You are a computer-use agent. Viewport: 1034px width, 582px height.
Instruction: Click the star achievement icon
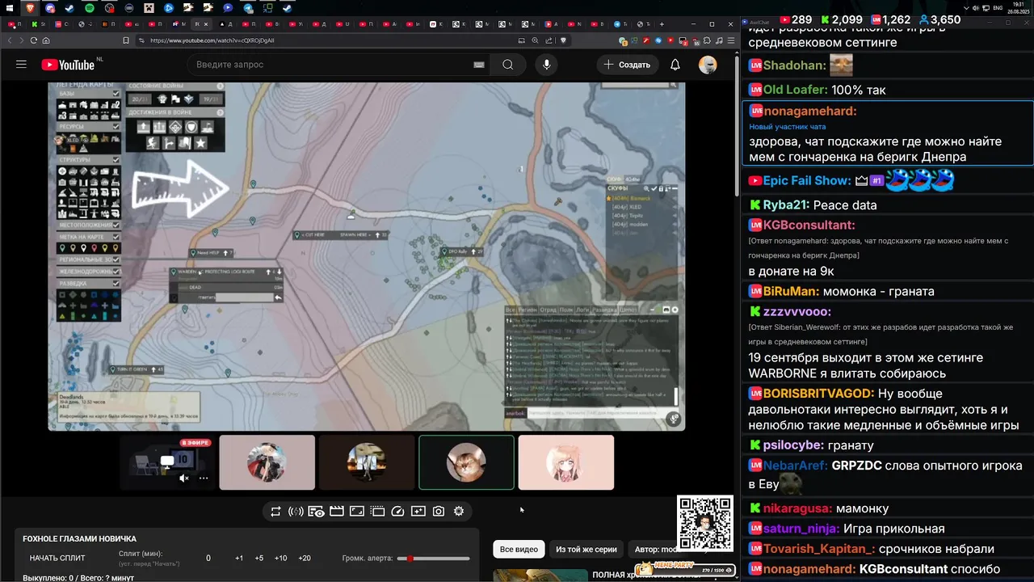pos(200,143)
